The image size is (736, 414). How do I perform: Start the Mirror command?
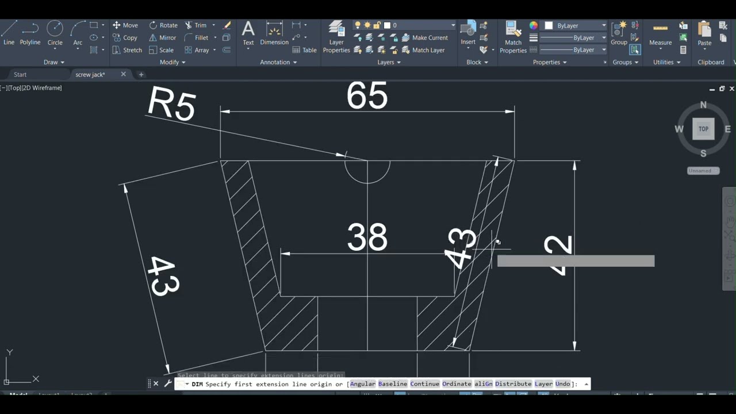pyautogui.click(x=163, y=38)
